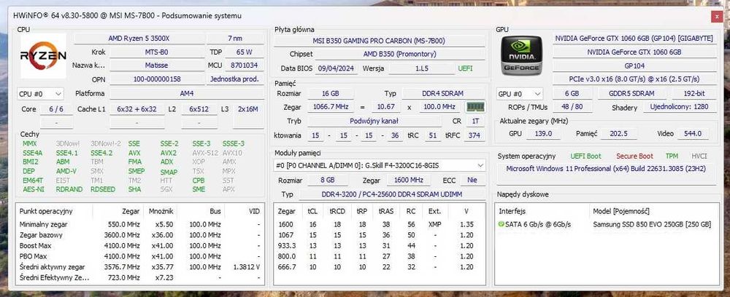The width and height of the screenshot is (730, 297).
Task: Click the Podwójny kanał mode field
Action: [374, 121]
